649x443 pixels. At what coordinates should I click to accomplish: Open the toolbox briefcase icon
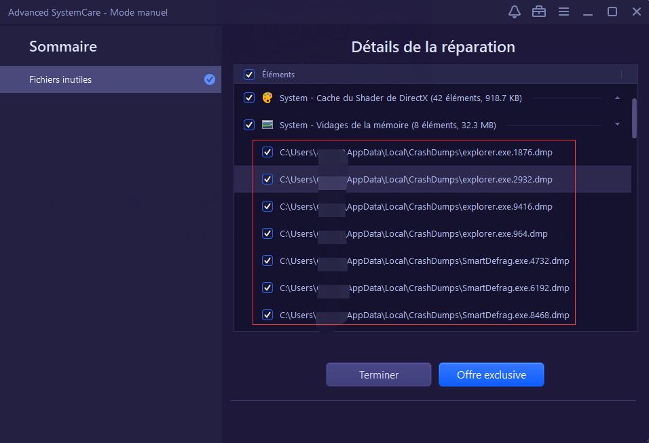pyautogui.click(x=539, y=12)
